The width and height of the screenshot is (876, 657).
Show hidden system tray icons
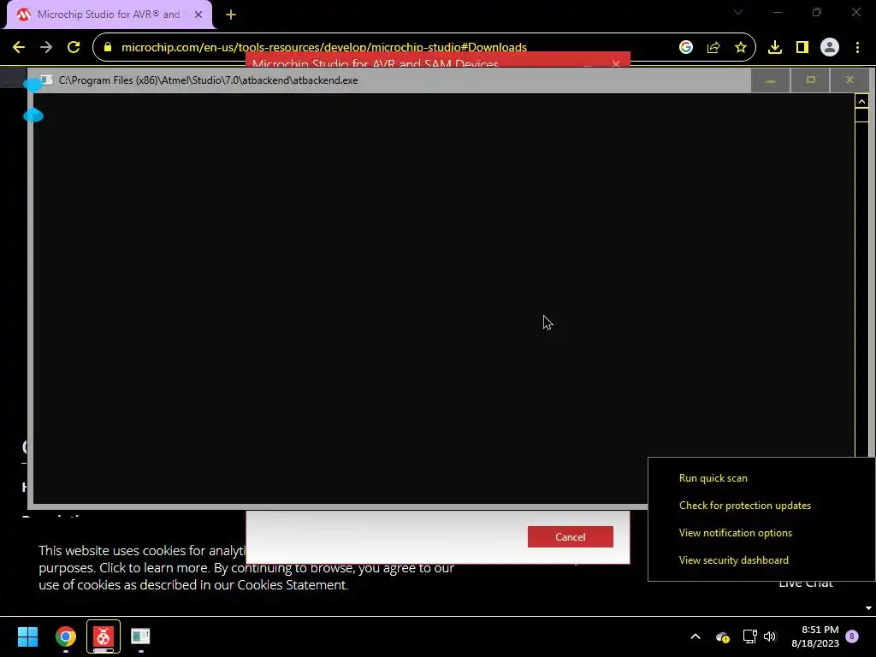[695, 636]
